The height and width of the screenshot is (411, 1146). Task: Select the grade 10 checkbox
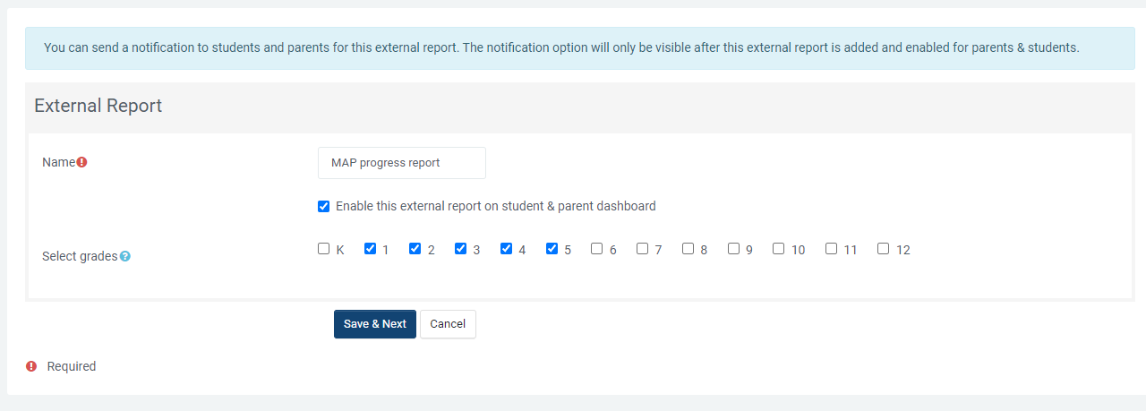coord(778,249)
